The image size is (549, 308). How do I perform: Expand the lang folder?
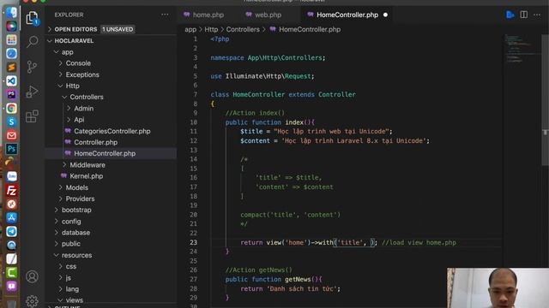[72, 289]
